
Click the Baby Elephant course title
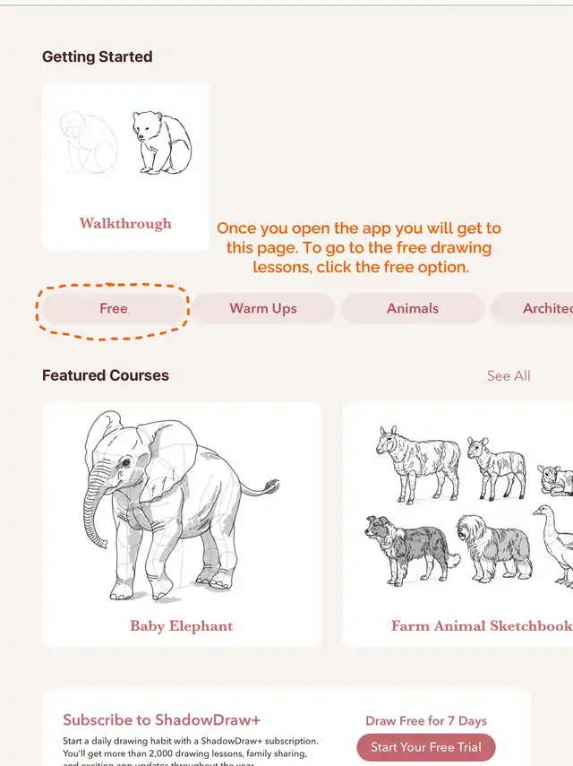point(182,626)
